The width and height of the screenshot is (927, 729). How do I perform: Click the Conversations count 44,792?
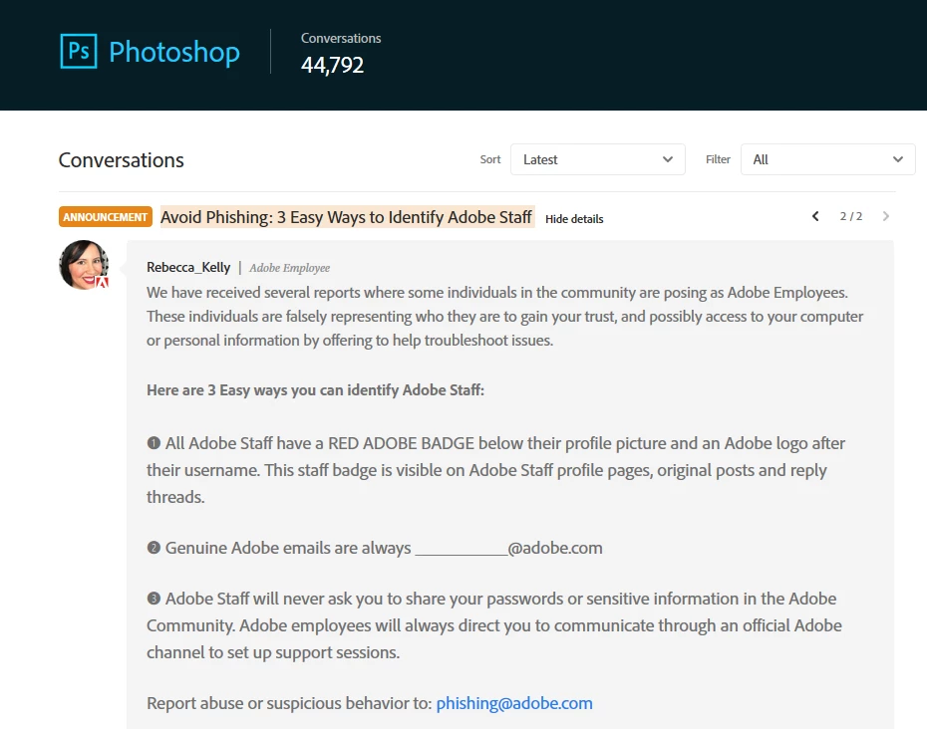point(332,65)
